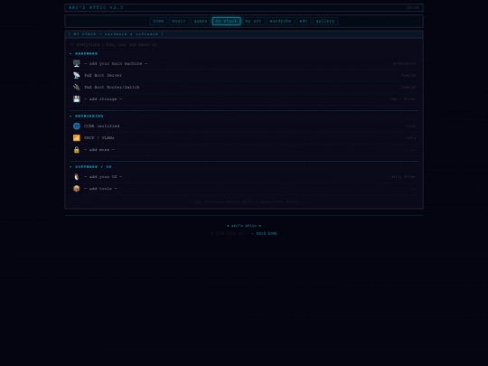Open the edc tab
The image size is (488, 366).
(x=304, y=21)
